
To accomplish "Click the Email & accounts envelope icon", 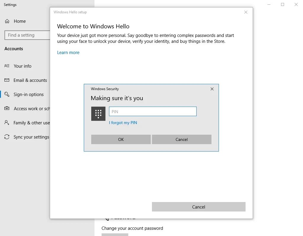I will (x=7, y=80).
